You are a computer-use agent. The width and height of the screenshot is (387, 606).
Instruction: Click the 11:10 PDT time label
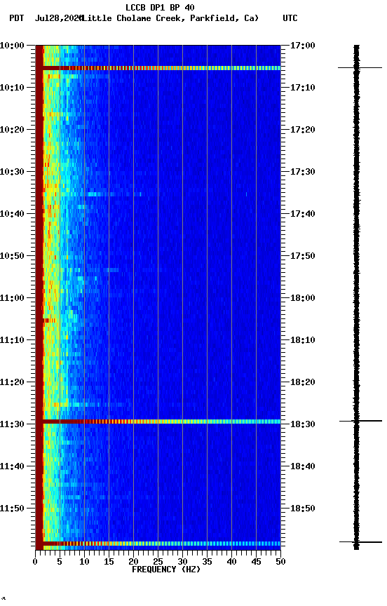tap(12, 340)
